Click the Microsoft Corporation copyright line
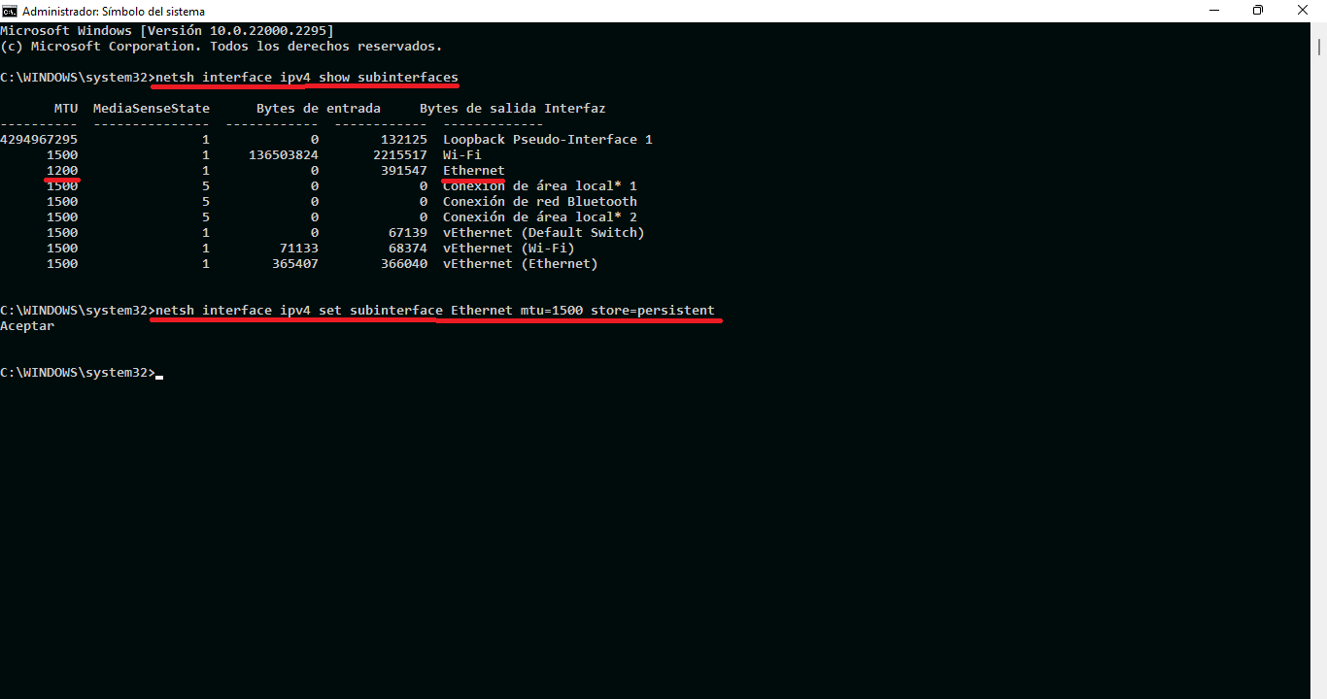Screen dimensions: 1327x699 [x=221, y=46]
